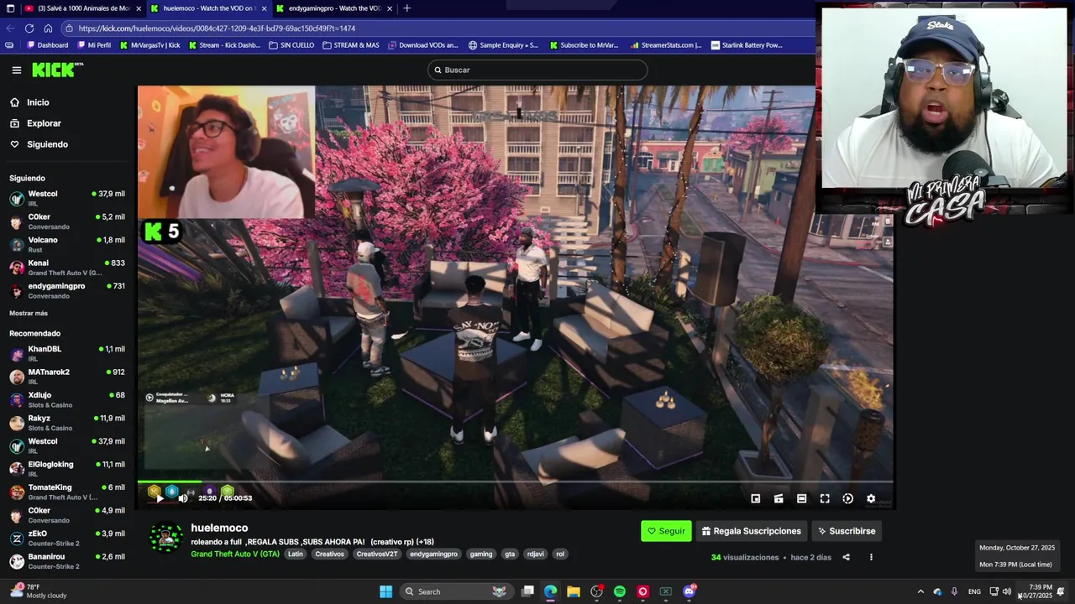Toggle microphone icon in system tray

click(954, 591)
